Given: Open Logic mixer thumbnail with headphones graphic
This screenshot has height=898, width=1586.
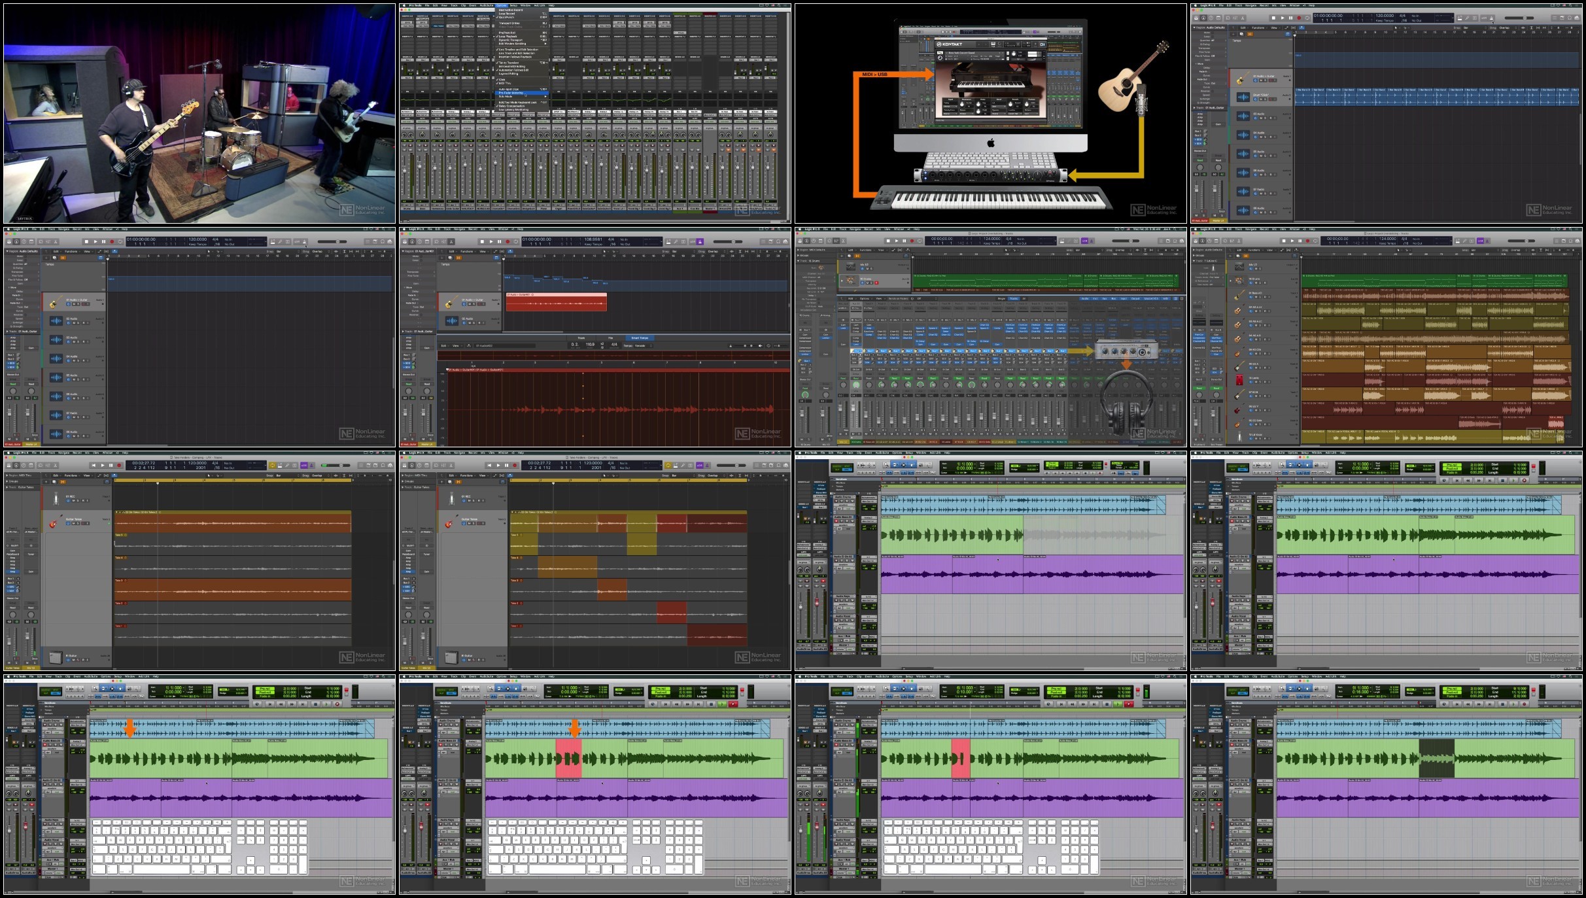Looking at the screenshot, I should 991,337.
